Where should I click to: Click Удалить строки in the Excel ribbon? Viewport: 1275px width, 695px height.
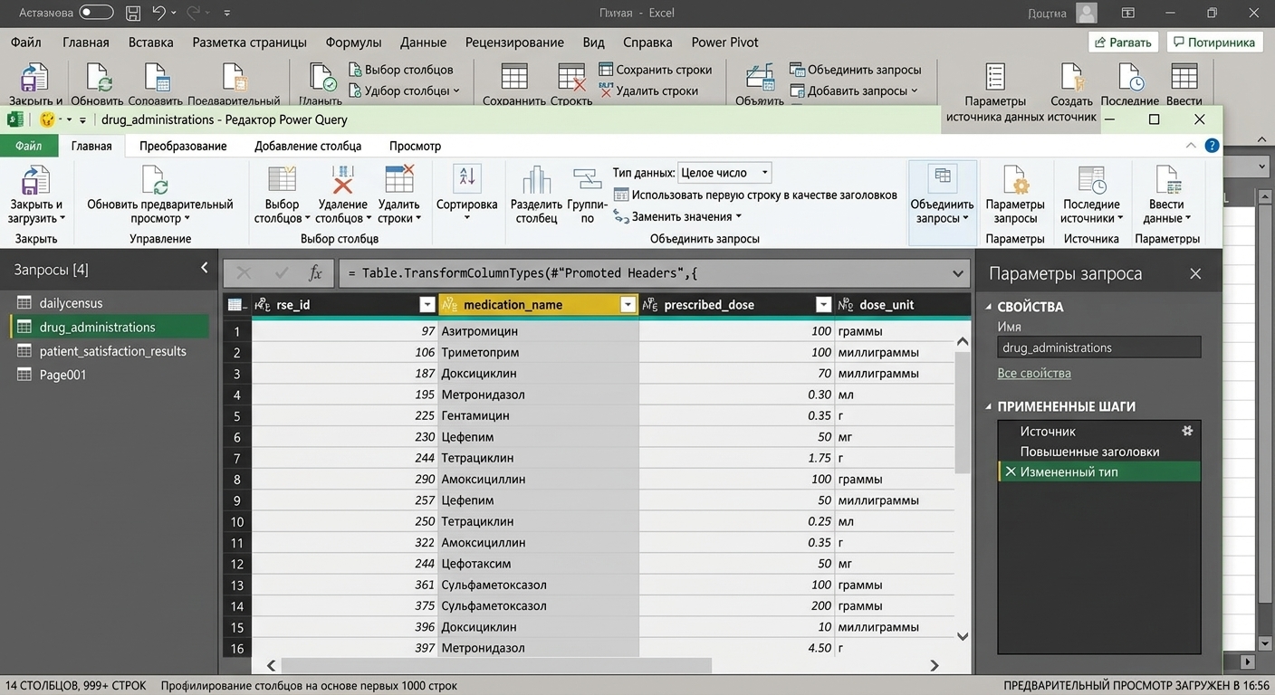[648, 90]
